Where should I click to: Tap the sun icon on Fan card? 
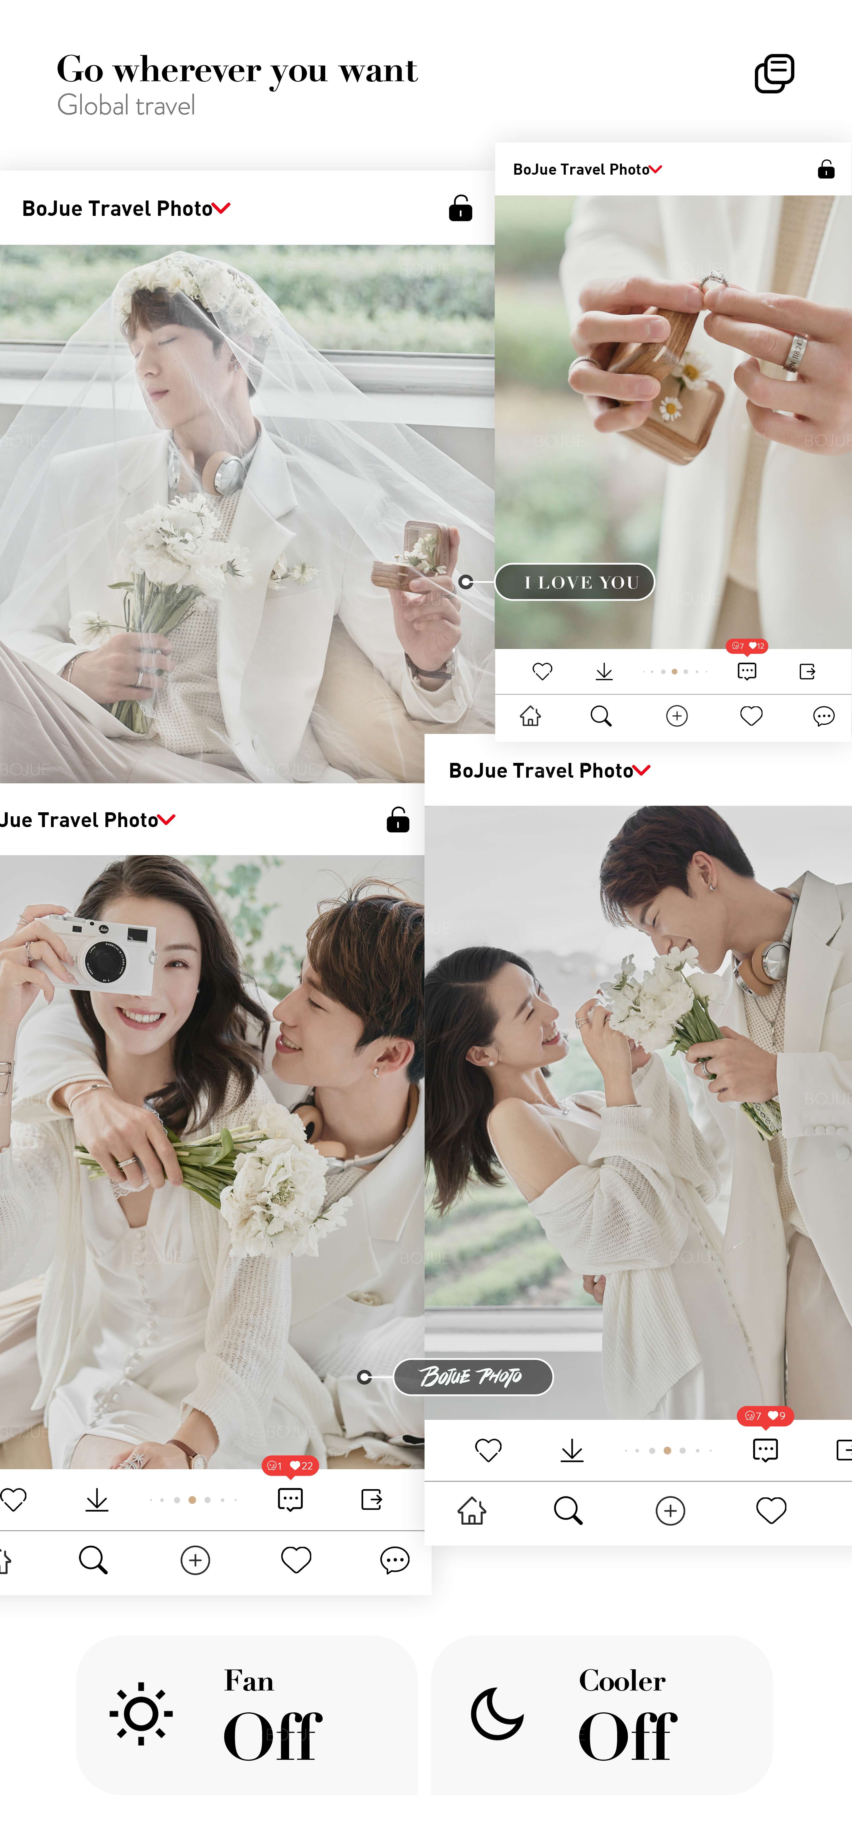click(141, 1714)
